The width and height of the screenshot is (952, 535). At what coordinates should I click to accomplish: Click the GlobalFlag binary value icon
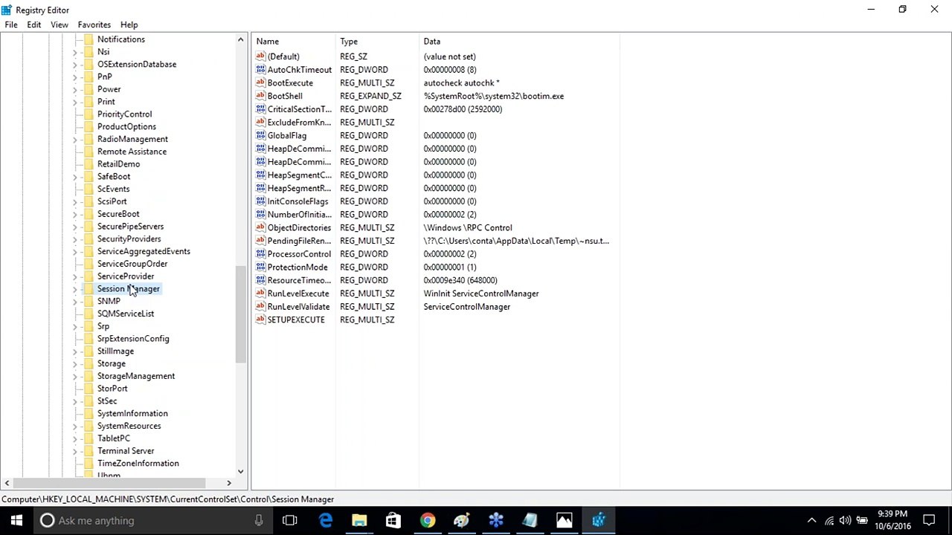click(x=260, y=135)
